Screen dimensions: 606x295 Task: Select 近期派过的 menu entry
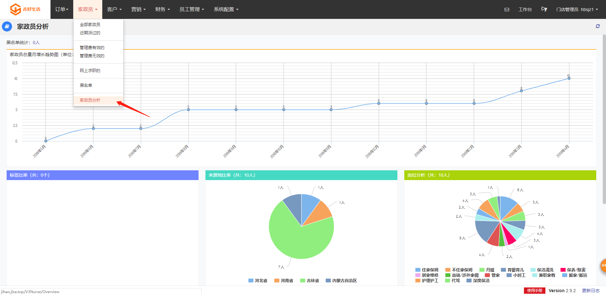pos(98,33)
